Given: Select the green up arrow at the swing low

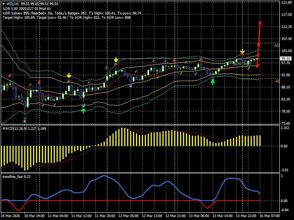Looking at the screenshot, I should (x=84, y=110).
